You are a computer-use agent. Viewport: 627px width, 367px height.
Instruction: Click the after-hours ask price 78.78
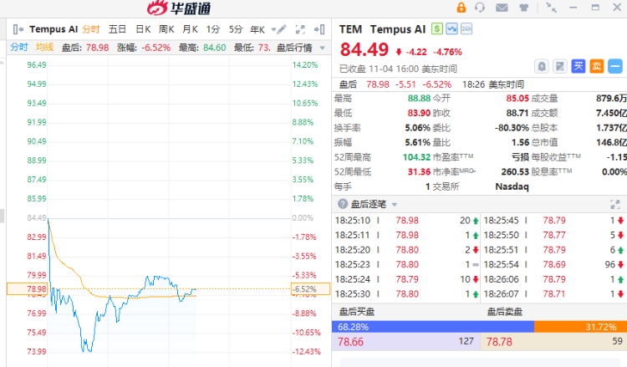pos(499,342)
